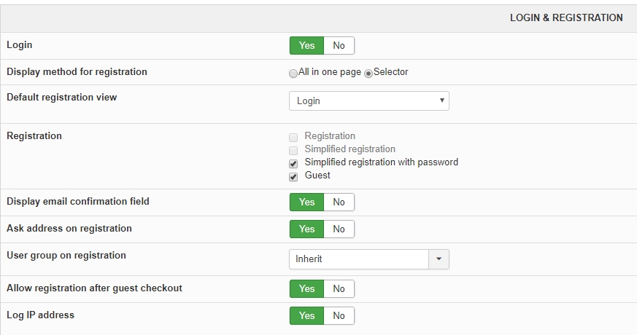Disable registration after guest checkout
The height and width of the screenshot is (335, 637).
click(339, 288)
